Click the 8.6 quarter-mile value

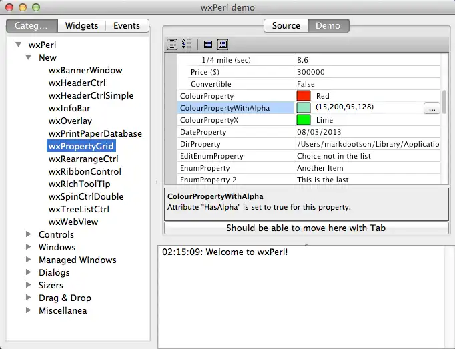[302, 60]
